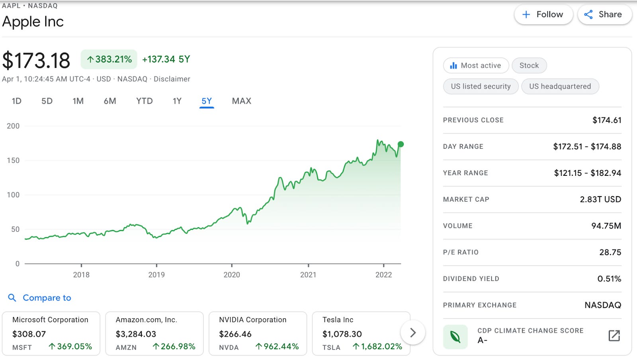Select the active 5Y range tab
Image resolution: width=637 pixels, height=362 pixels.
coord(207,101)
